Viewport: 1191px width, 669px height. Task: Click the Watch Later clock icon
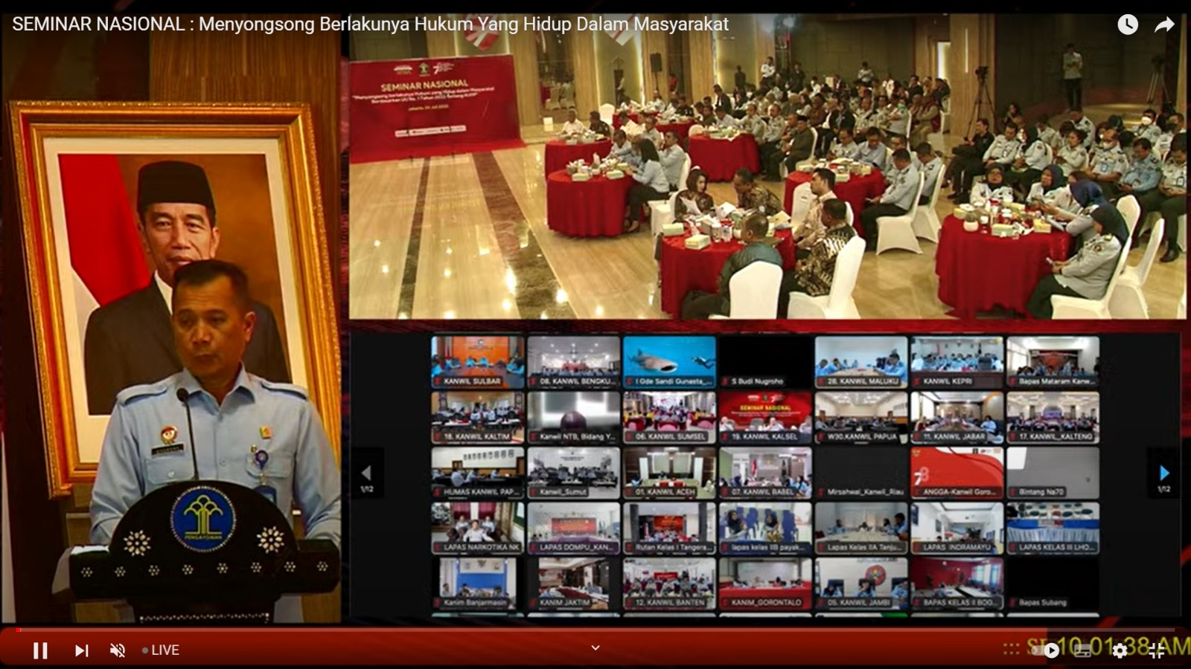point(1127,25)
